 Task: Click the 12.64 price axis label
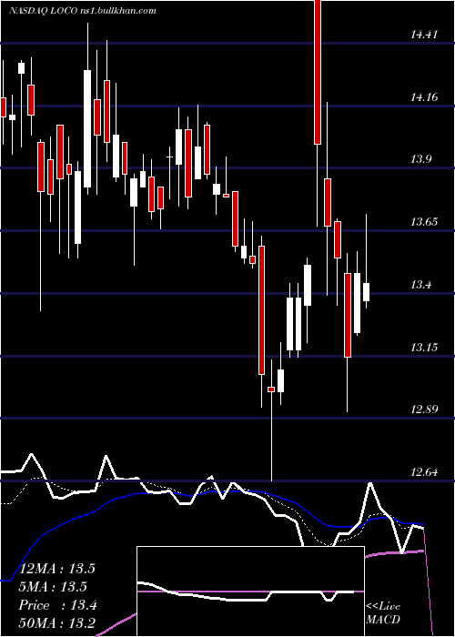coord(424,472)
